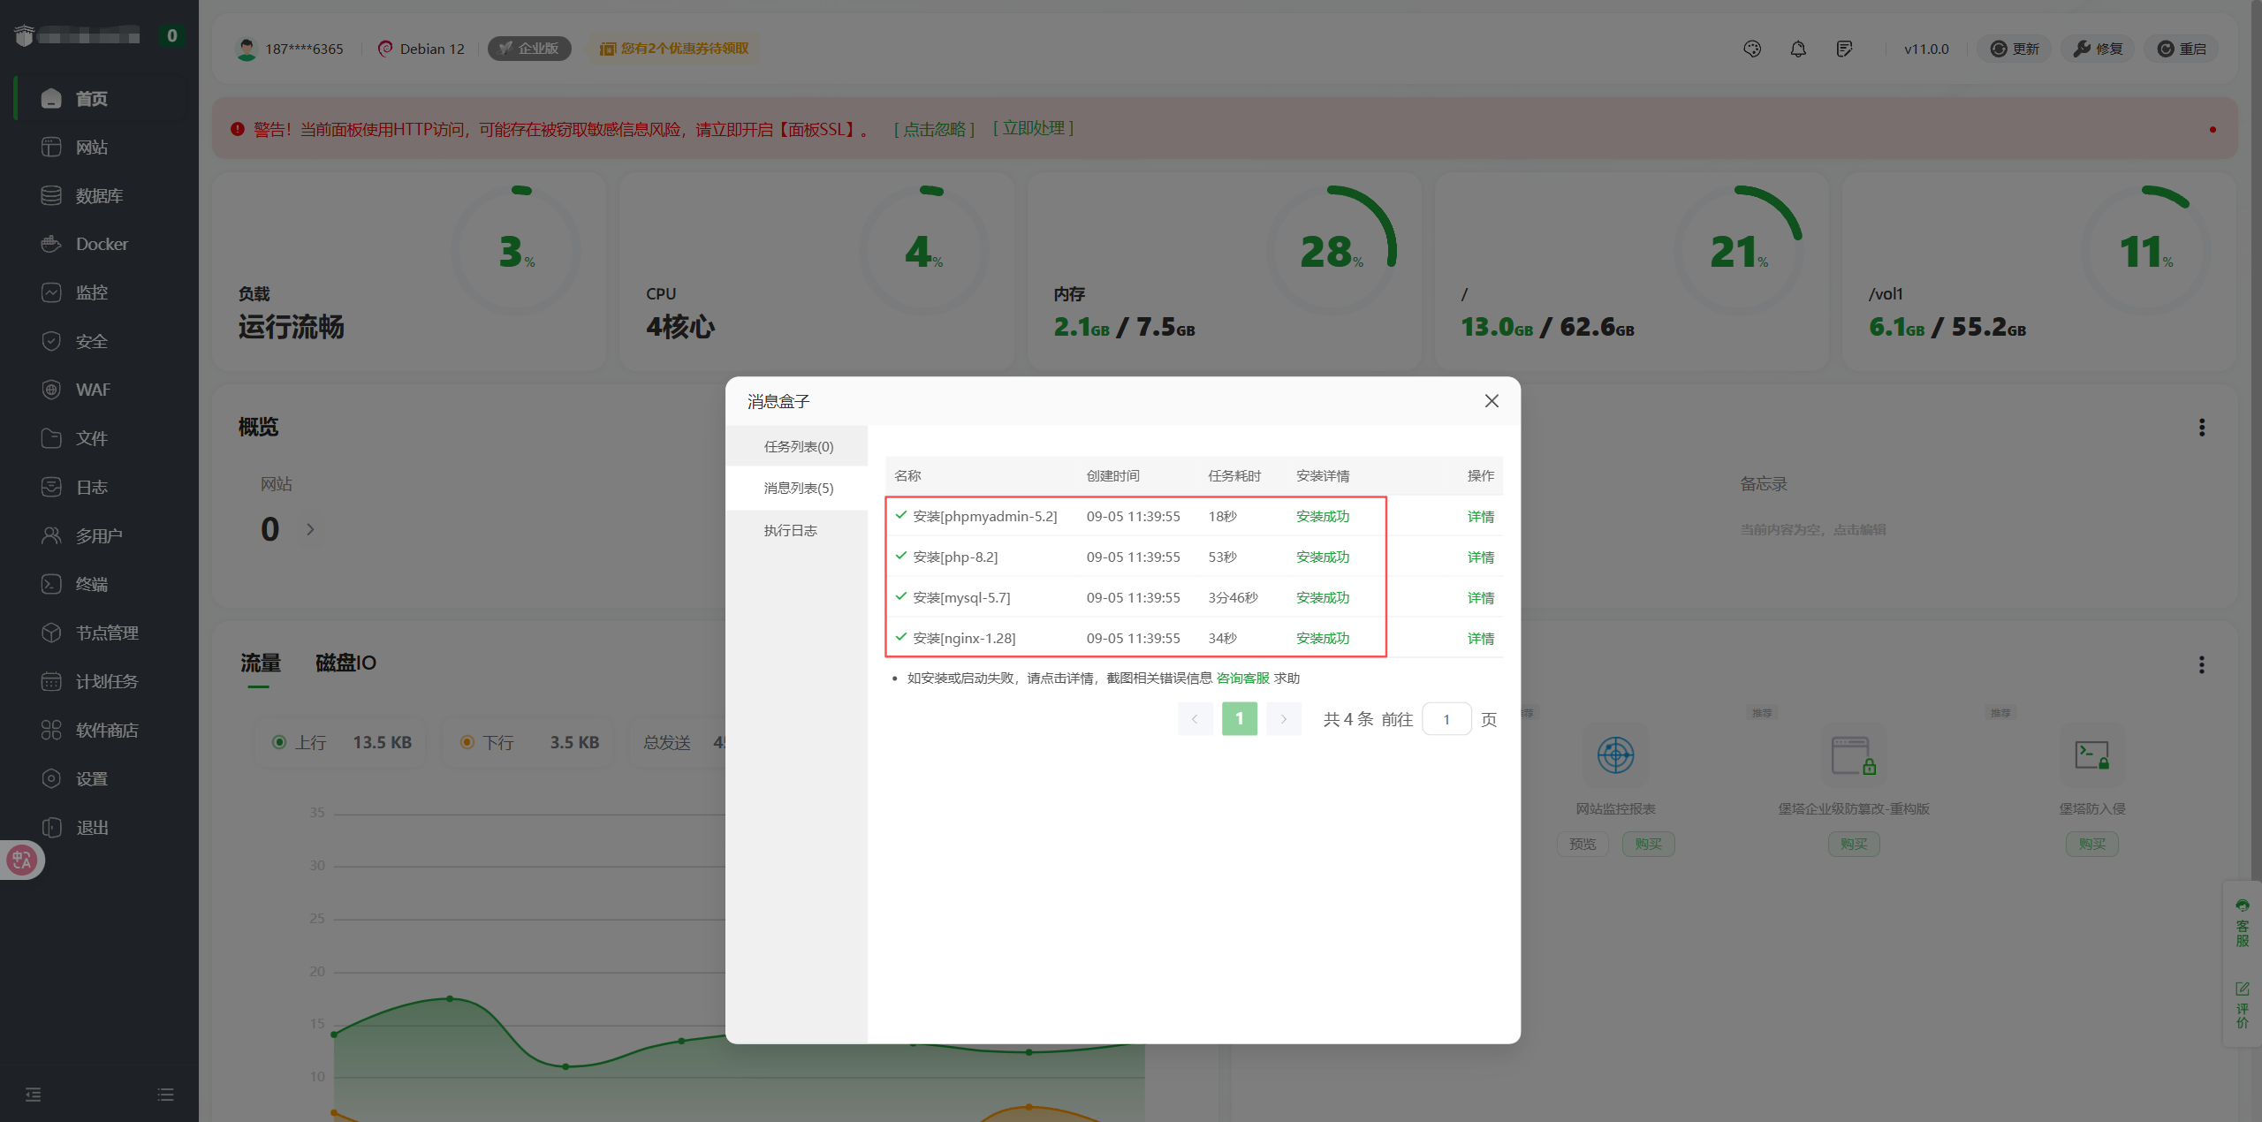Click the restart (重启) button in header
The width and height of the screenshot is (2262, 1122).
tap(2182, 49)
